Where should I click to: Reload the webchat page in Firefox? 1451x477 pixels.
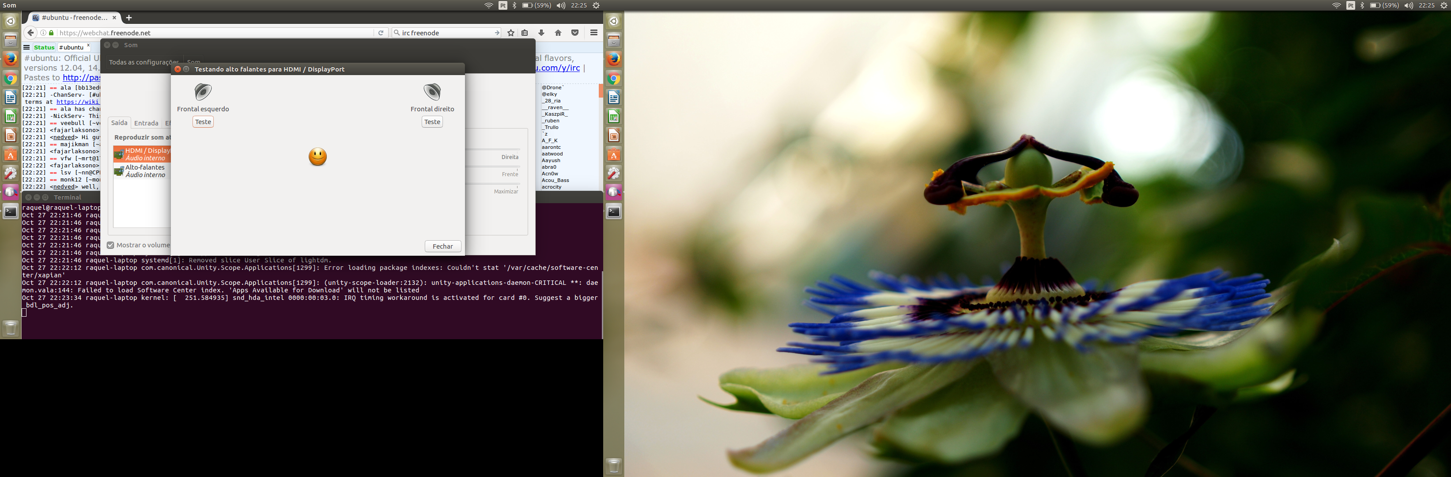pyautogui.click(x=381, y=33)
